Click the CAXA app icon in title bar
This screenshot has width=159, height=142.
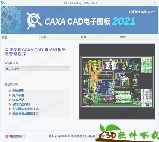pyautogui.click(x=3, y=3)
